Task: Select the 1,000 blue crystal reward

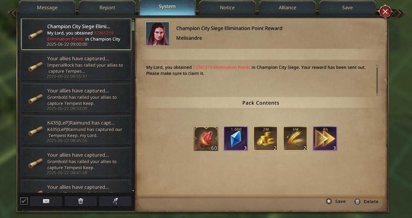Action: (x=236, y=139)
